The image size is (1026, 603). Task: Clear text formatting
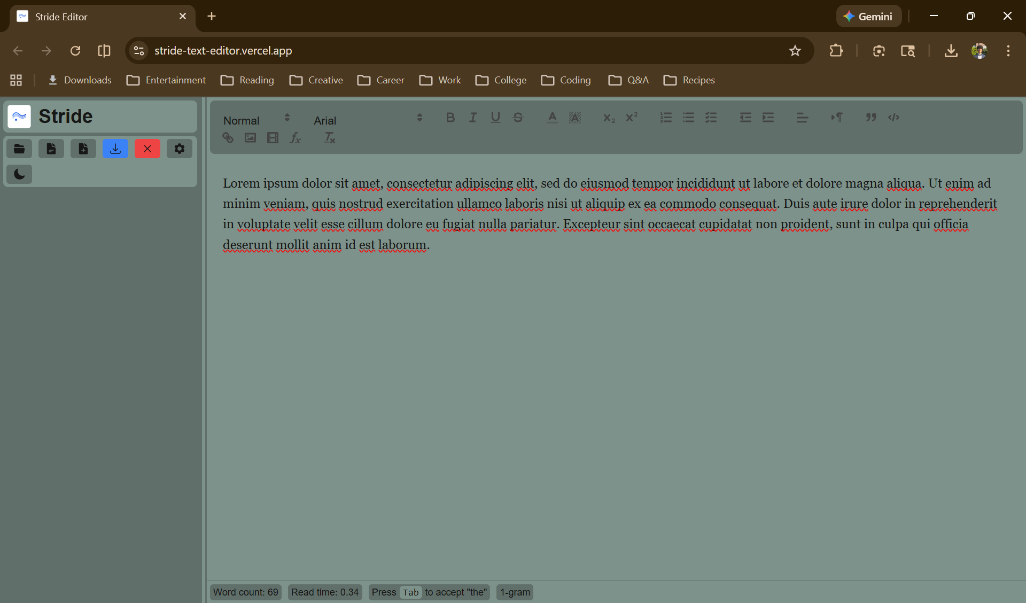pyautogui.click(x=330, y=138)
